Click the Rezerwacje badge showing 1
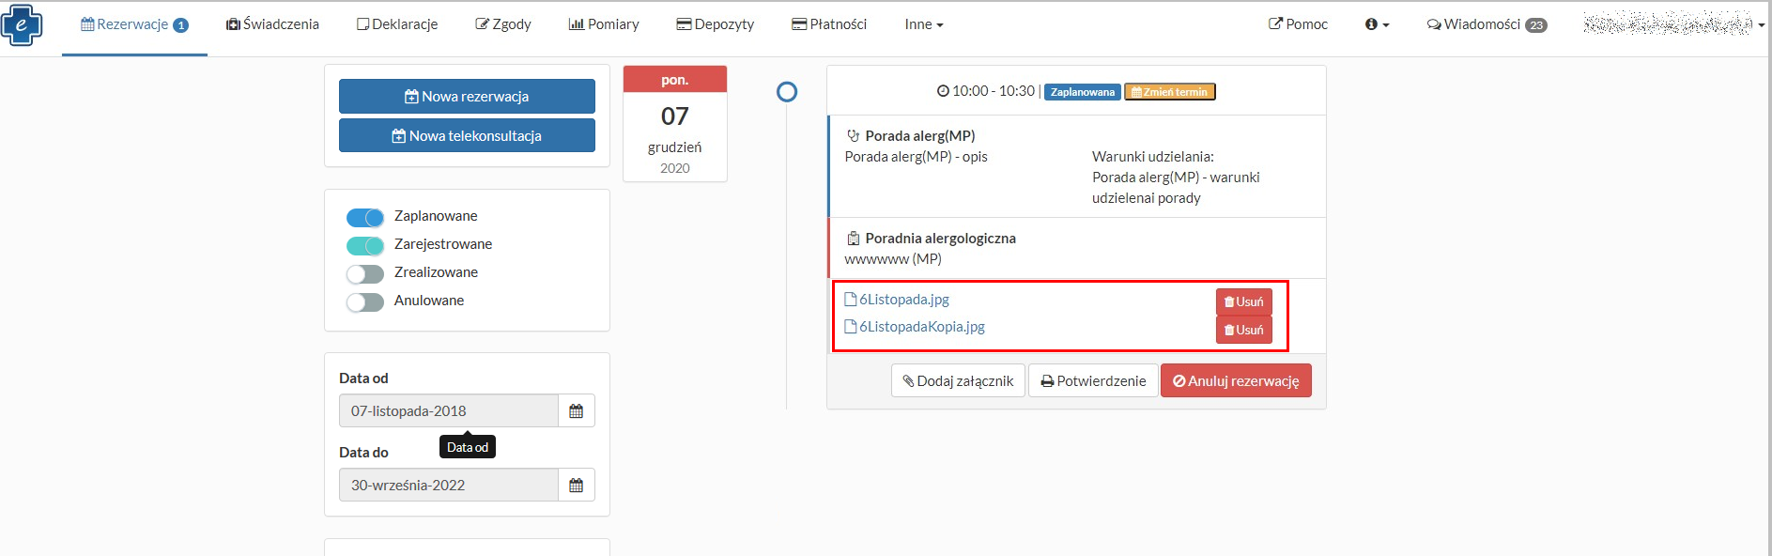The width and height of the screenshot is (1772, 556). pyautogui.click(x=181, y=25)
